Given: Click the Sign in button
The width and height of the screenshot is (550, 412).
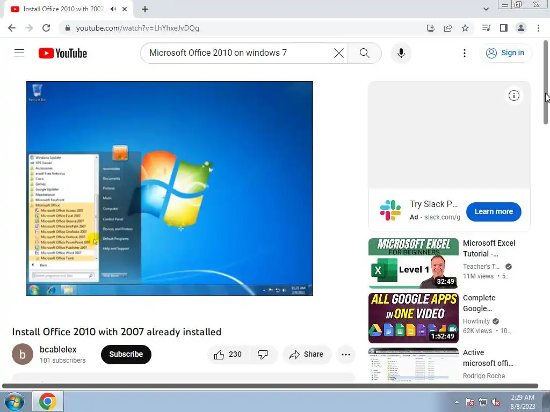Looking at the screenshot, I should pos(505,53).
